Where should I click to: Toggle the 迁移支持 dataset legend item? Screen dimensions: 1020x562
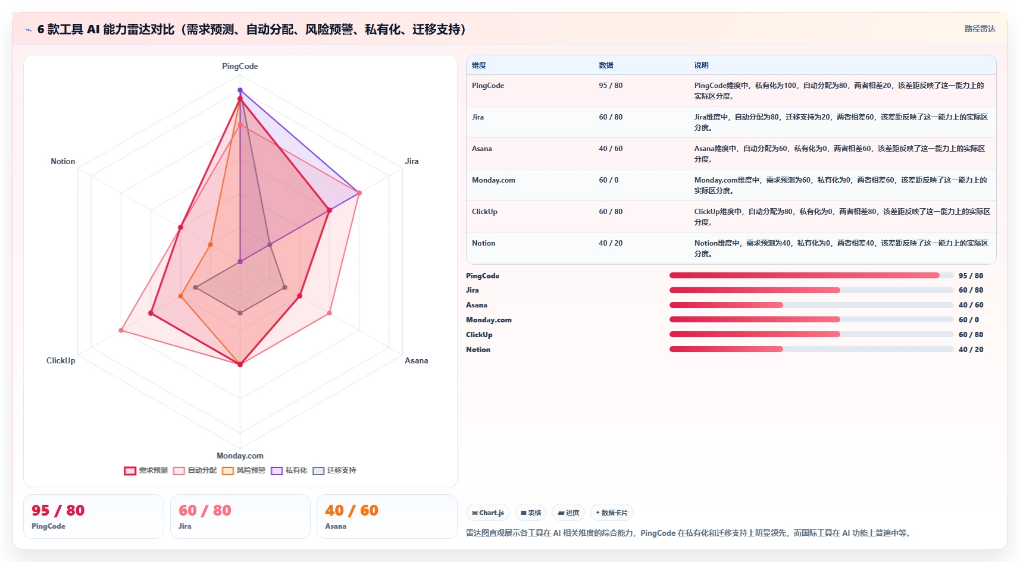click(x=334, y=470)
